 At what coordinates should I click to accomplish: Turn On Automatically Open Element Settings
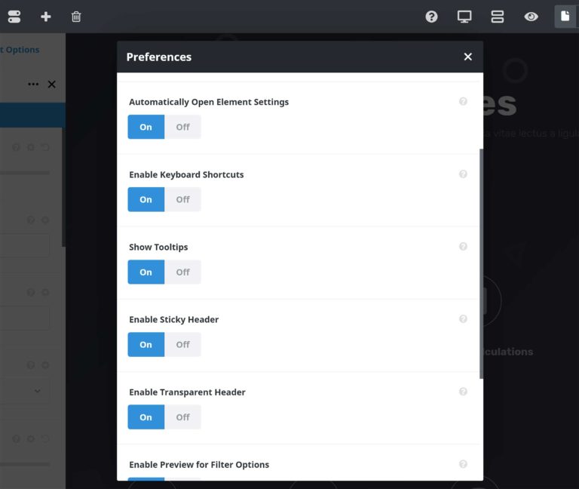[x=146, y=127]
